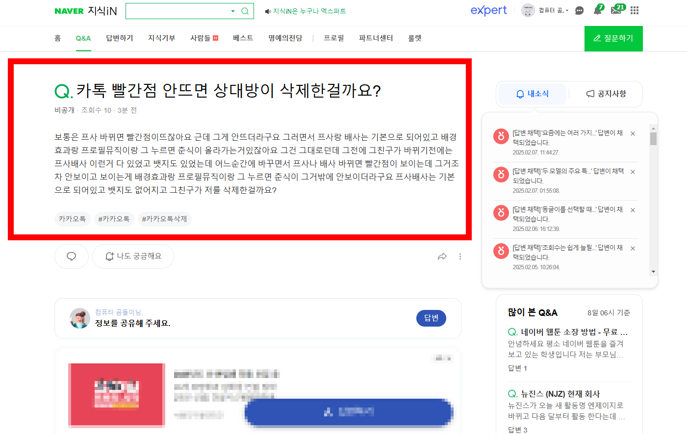Focus the top search input field
Image resolution: width=687 pixels, height=434 pixels.
click(178, 11)
